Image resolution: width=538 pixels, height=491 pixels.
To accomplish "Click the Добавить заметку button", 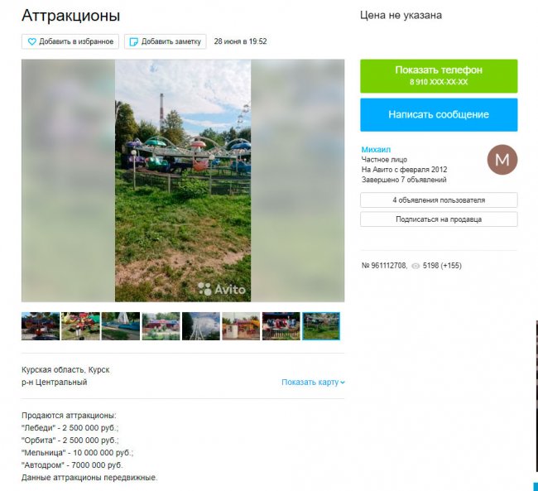I will [165, 41].
